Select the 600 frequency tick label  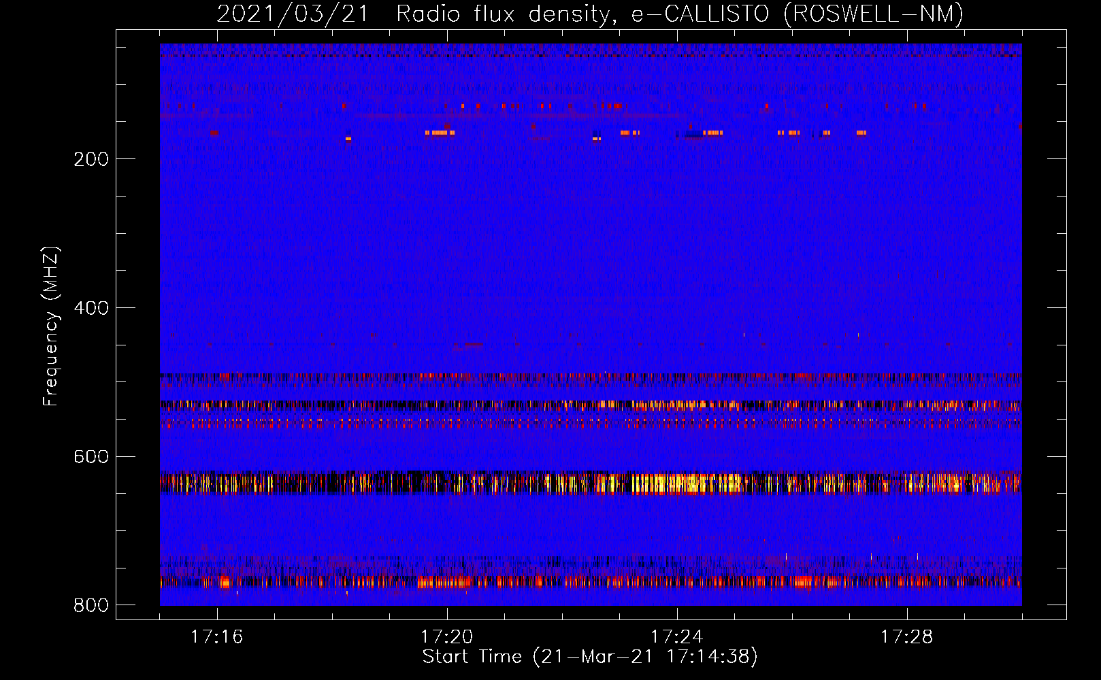pyautogui.click(x=91, y=456)
